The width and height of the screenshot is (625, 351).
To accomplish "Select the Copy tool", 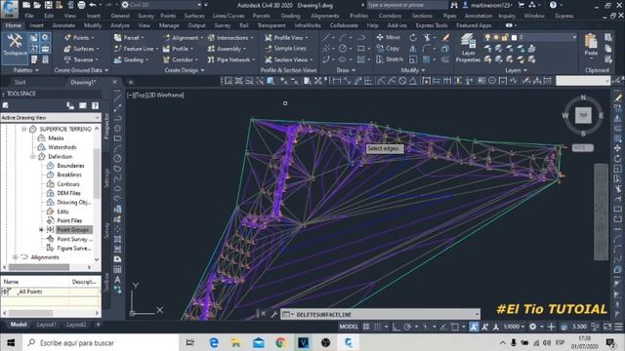I will [388, 48].
